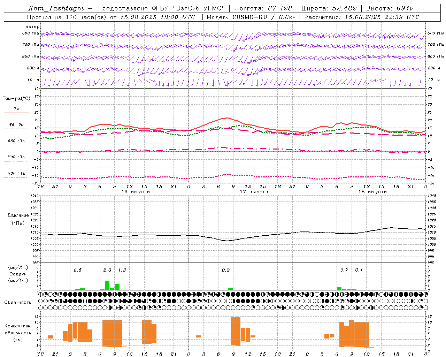Select the (мм/3ч.) precipitation unit label
This screenshot has height=357, width=446.
pyautogui.click(x=18, y=267)
